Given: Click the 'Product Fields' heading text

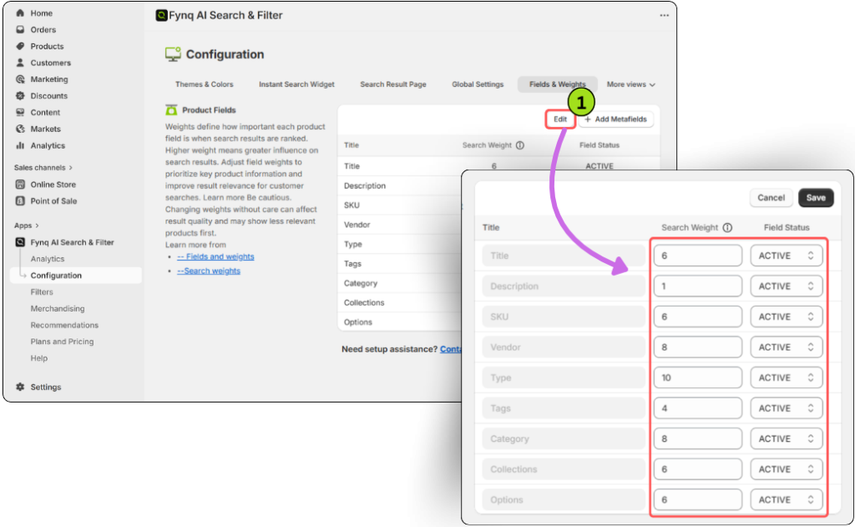Looking at the screenshot, I should tap(209, 110).
